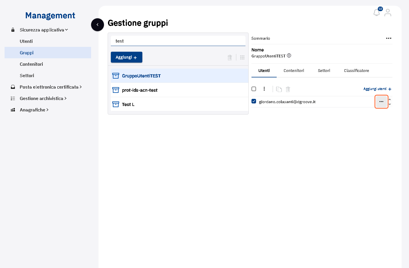Click the group search field containing test
Viewport: 409px width, 268px height.
(178, 41)
